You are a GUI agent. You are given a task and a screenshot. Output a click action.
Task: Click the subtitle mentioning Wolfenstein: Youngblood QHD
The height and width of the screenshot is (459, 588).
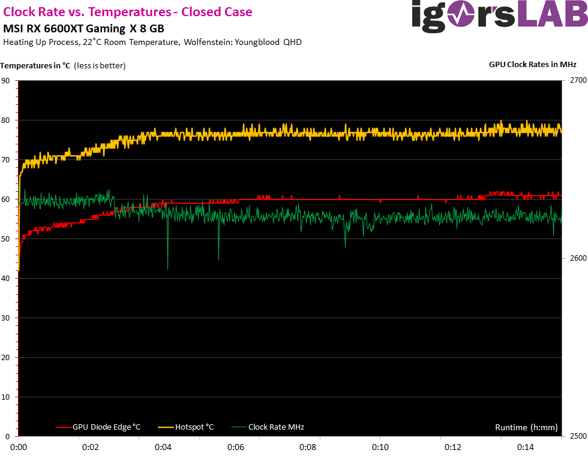152,43
